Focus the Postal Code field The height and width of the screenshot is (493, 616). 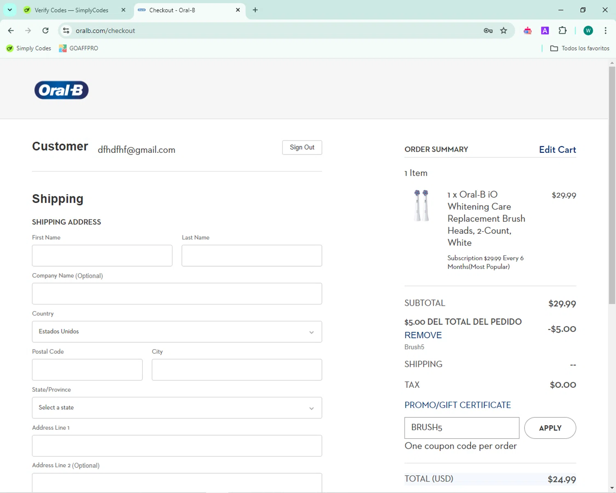(x=87, y=370)
